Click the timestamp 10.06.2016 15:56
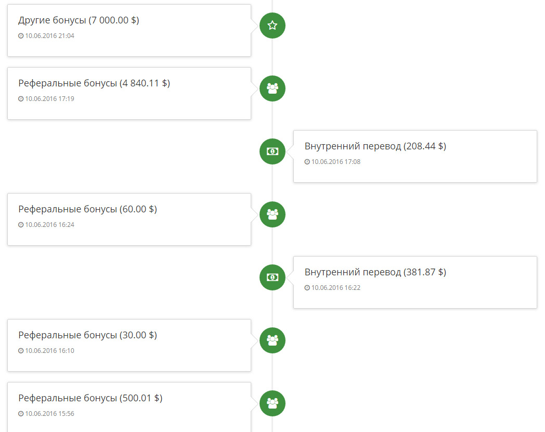The width and height of the screenshot is (545, 432). pyautogui.click(x=49, y=414)
